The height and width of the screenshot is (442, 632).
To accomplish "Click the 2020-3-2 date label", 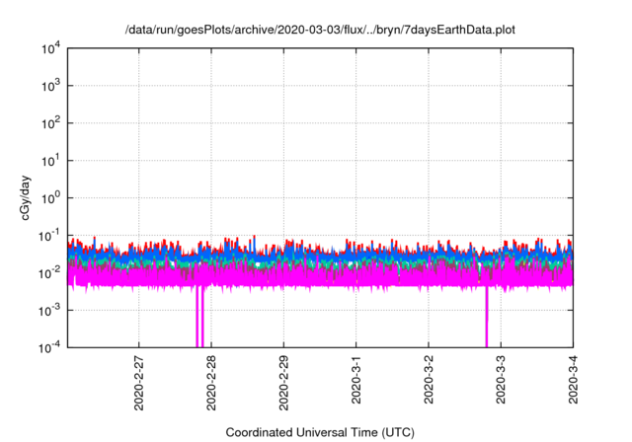I will click(x=428, y=380).
